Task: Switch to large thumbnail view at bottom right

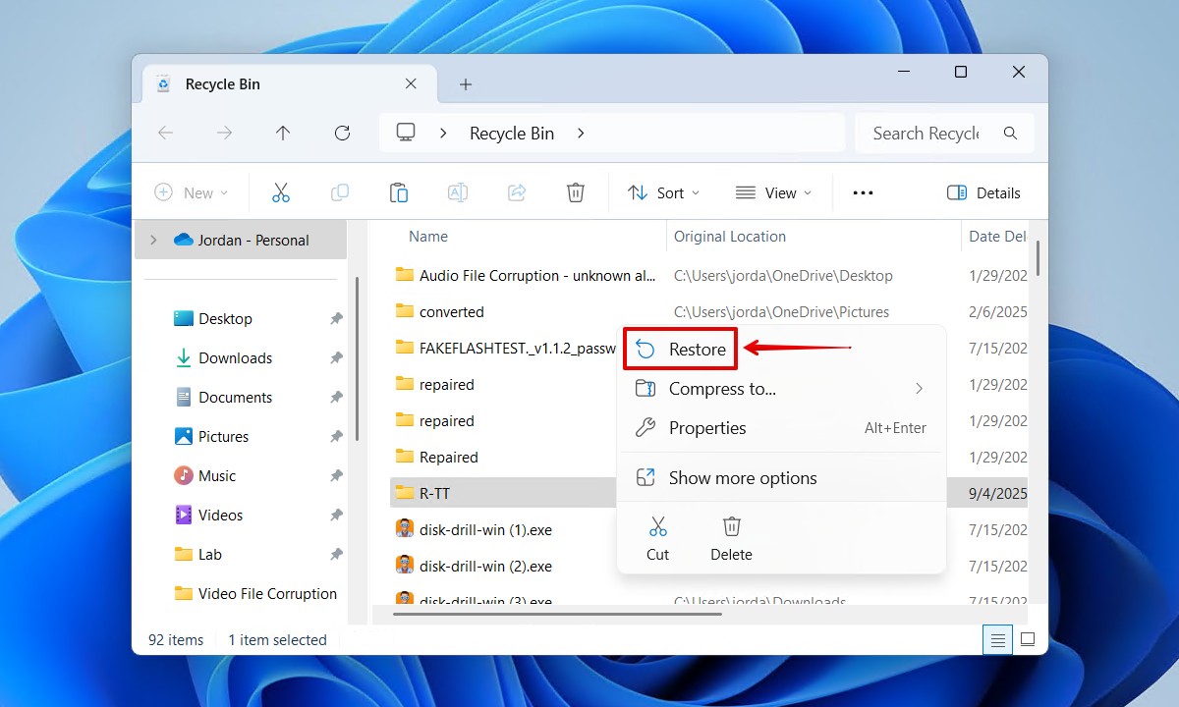Action: pos(1028,639)
